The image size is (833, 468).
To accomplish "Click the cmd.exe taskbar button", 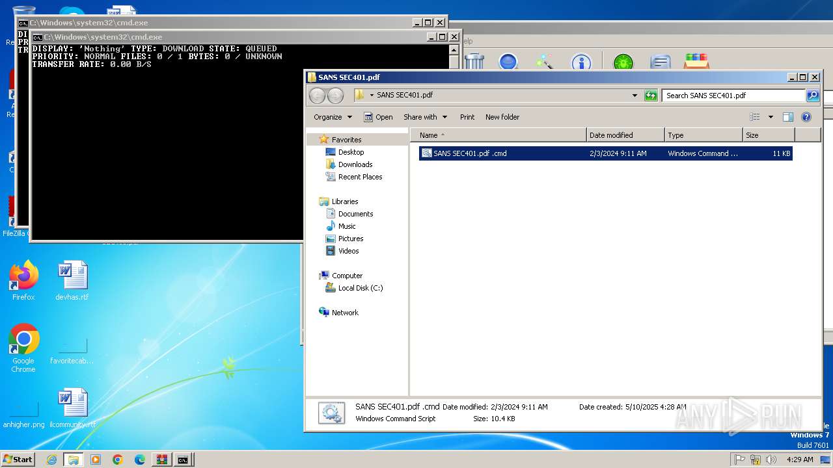I will (184, 460).
